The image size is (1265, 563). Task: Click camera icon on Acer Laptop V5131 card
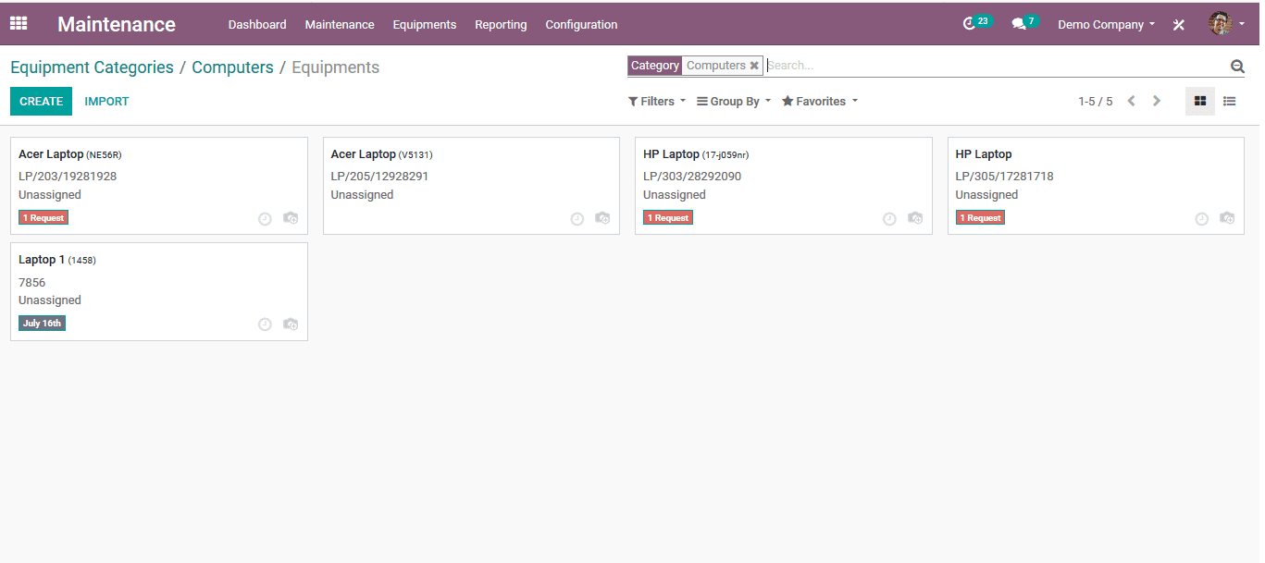tap(602, 219)
